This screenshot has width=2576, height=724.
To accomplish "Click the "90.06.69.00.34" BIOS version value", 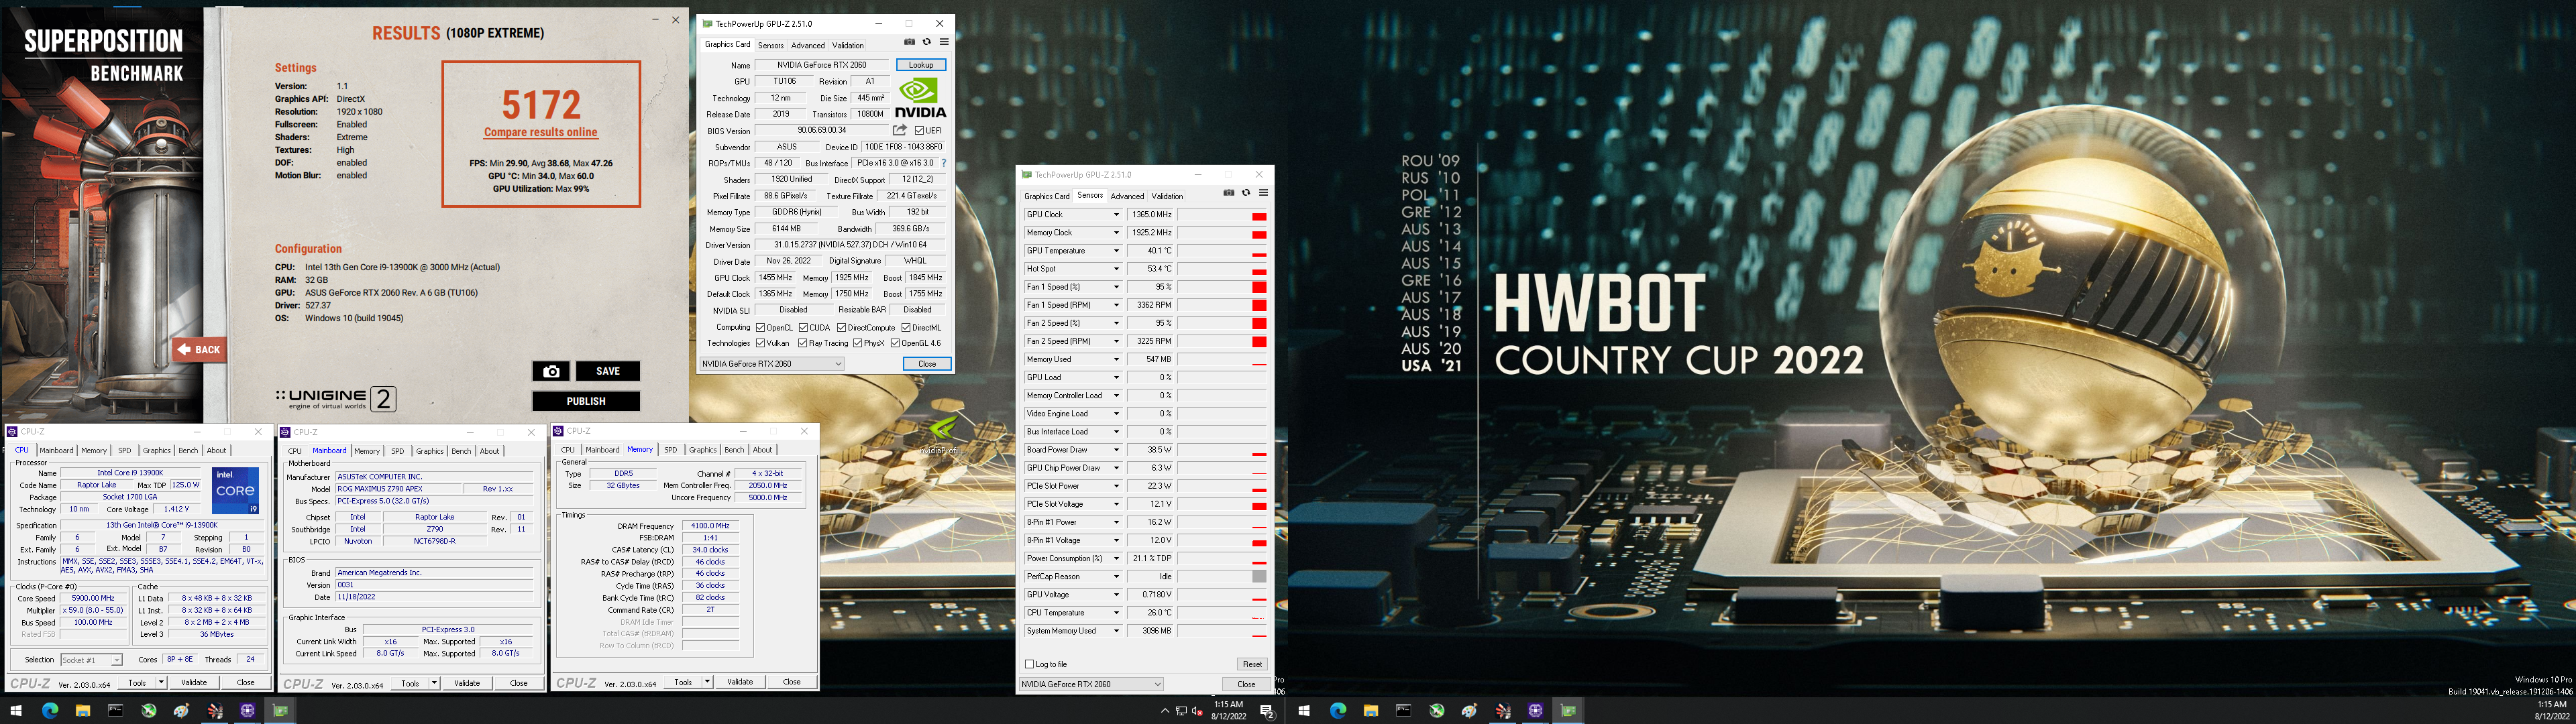I will [x=822, y=130].
